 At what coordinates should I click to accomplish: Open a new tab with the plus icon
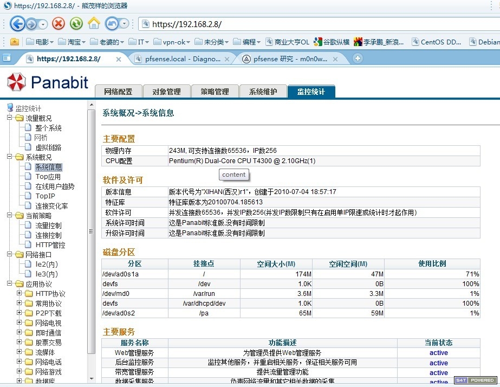coord(358,58)
